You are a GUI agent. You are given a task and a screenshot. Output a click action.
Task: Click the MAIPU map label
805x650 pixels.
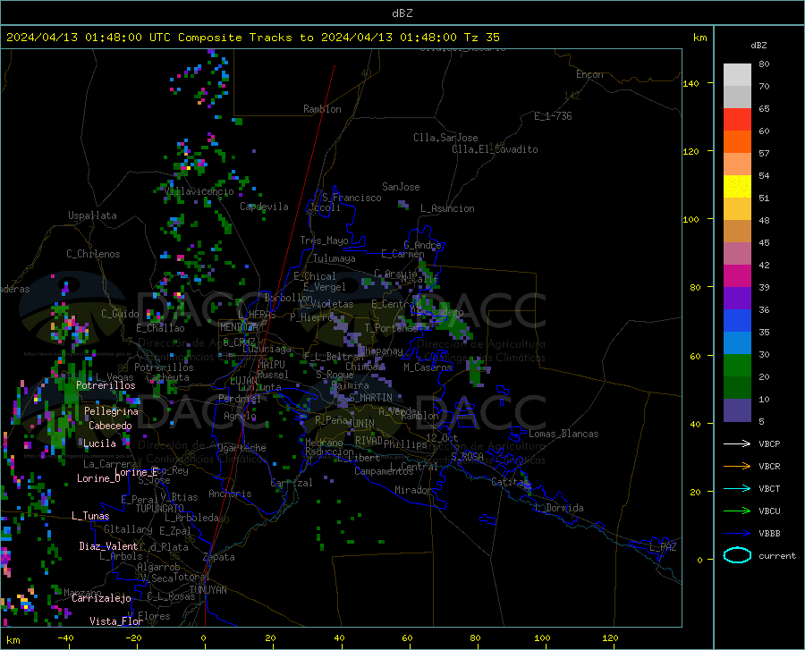point(271,364)
